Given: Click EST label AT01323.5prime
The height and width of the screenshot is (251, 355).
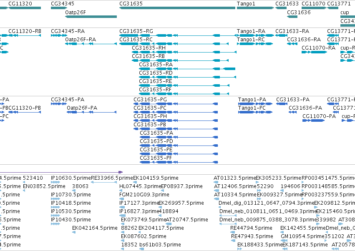Looking at the screenshot, I should (234, 178).
